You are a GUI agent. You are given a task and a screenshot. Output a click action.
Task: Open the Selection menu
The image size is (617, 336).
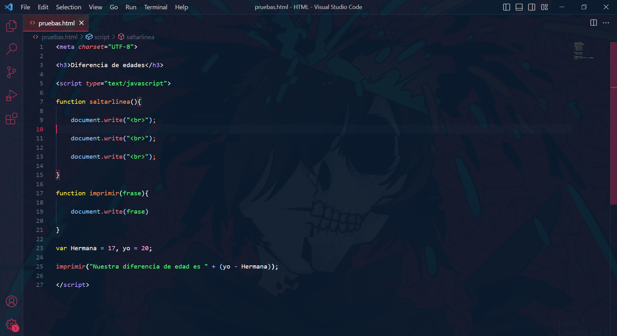pyautogui.click(x=68, y=7)
